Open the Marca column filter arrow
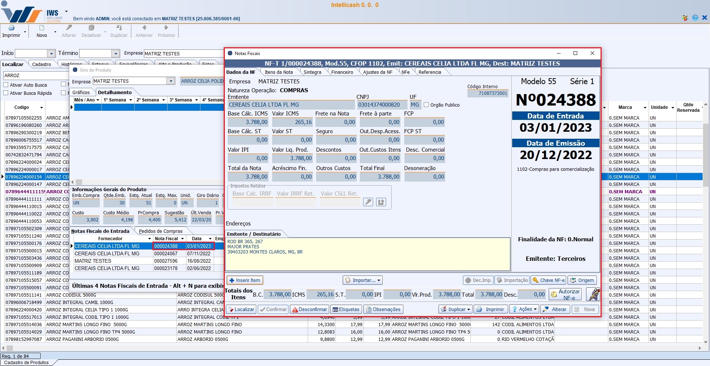The height and width of the screenshot is (366, 710). click(x=645, y=107)
